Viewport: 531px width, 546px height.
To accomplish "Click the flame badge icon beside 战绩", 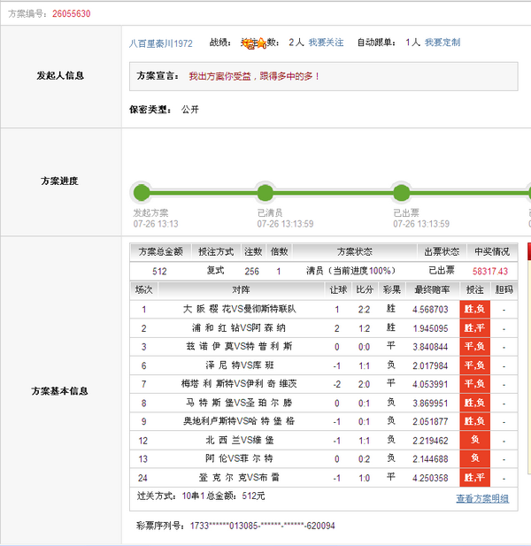I will point(250,42).
